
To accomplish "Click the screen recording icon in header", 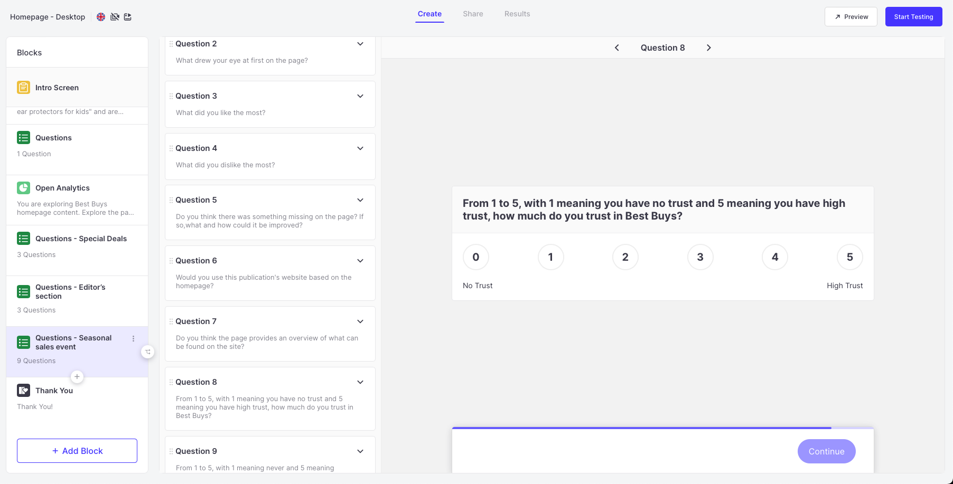I will tap(128, 17).
